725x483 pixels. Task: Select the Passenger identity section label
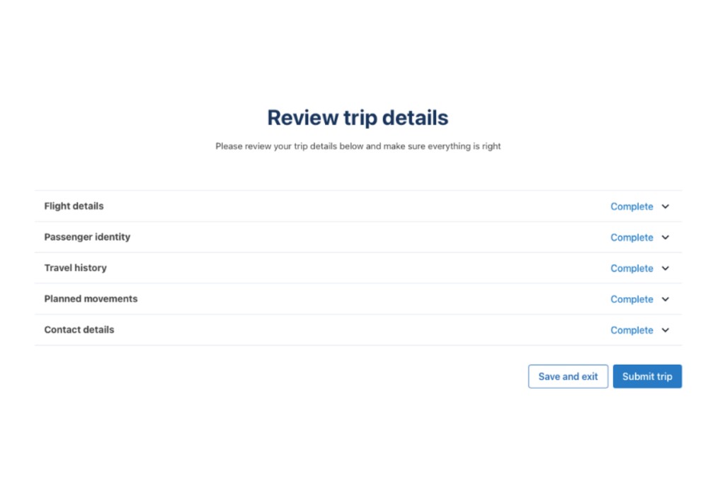click(87, 237)
